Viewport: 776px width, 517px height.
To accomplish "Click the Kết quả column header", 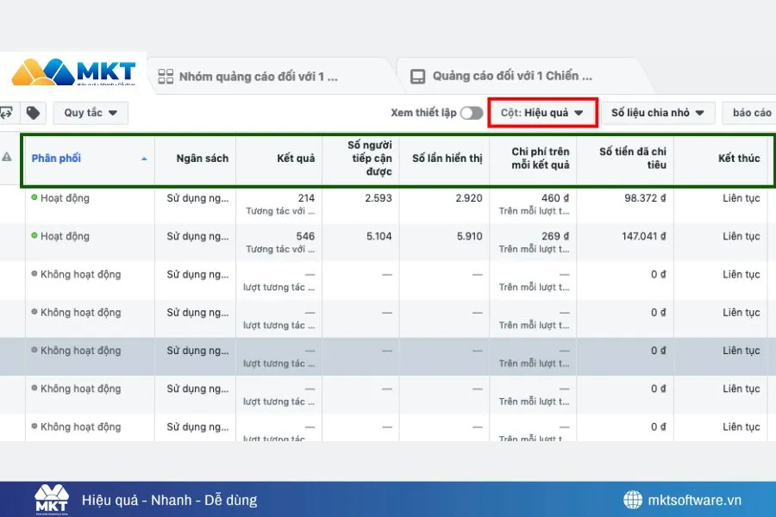I will pos(296,159).
